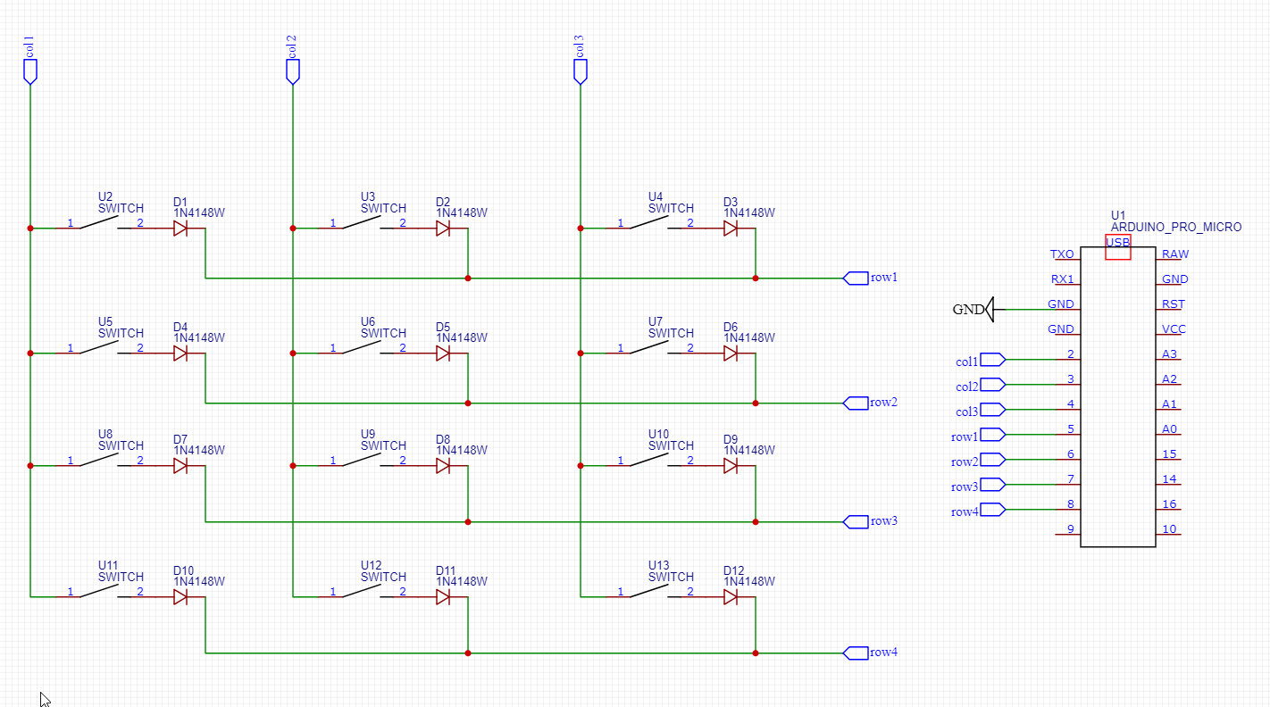
Task: Click the VCC pin label on Arduino
Action: pyautogui.click(x=1174, y=329)
